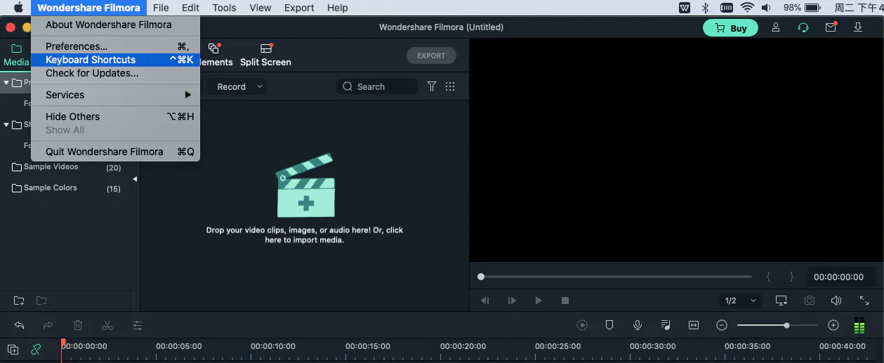Image resolution: width=884 pixels, height=363 pixels.
Task: Step to previous frame in preview
Action: pyautogui.click(x=485, y=301)
